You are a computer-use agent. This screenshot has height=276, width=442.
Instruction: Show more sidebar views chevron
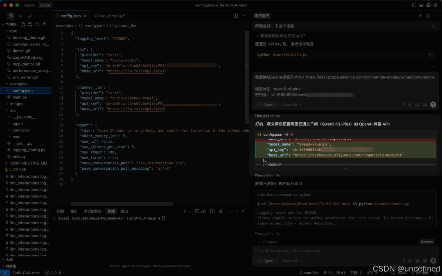pyautogui.click(x=40, y=16)
